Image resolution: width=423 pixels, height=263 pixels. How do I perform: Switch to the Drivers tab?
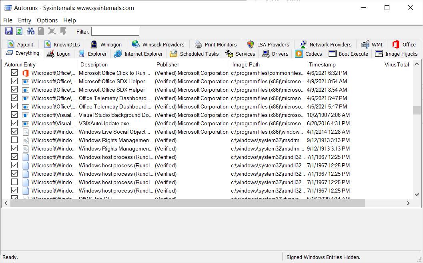coord(275,54)
